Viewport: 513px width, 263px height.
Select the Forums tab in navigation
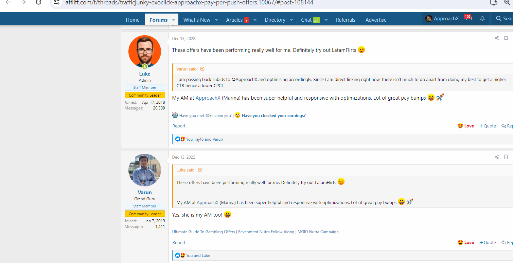point(159,20)
